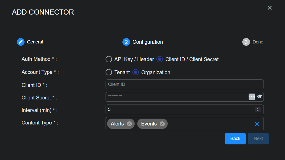This screenshot has height=160, width=285.
Task: Open password manager icon in Client Secret
Action: click(x=252, y=97)
